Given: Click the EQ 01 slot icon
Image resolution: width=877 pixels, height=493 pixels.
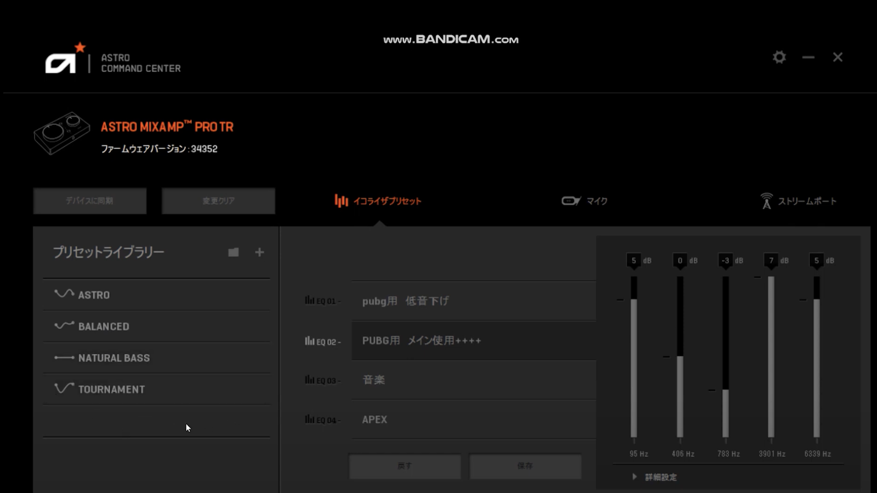Looking at the screenshot, I should click(x=310, y=300).
